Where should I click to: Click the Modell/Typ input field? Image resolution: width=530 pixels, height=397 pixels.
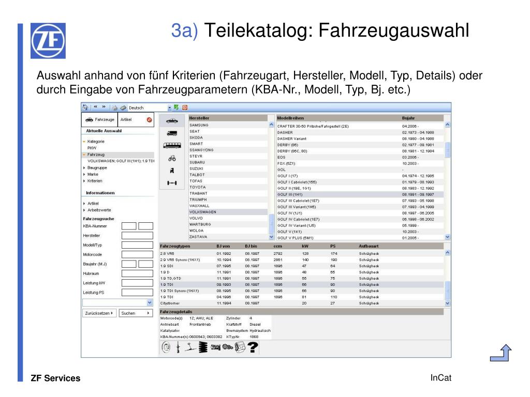pyautogui.click(x=137, y=245)
